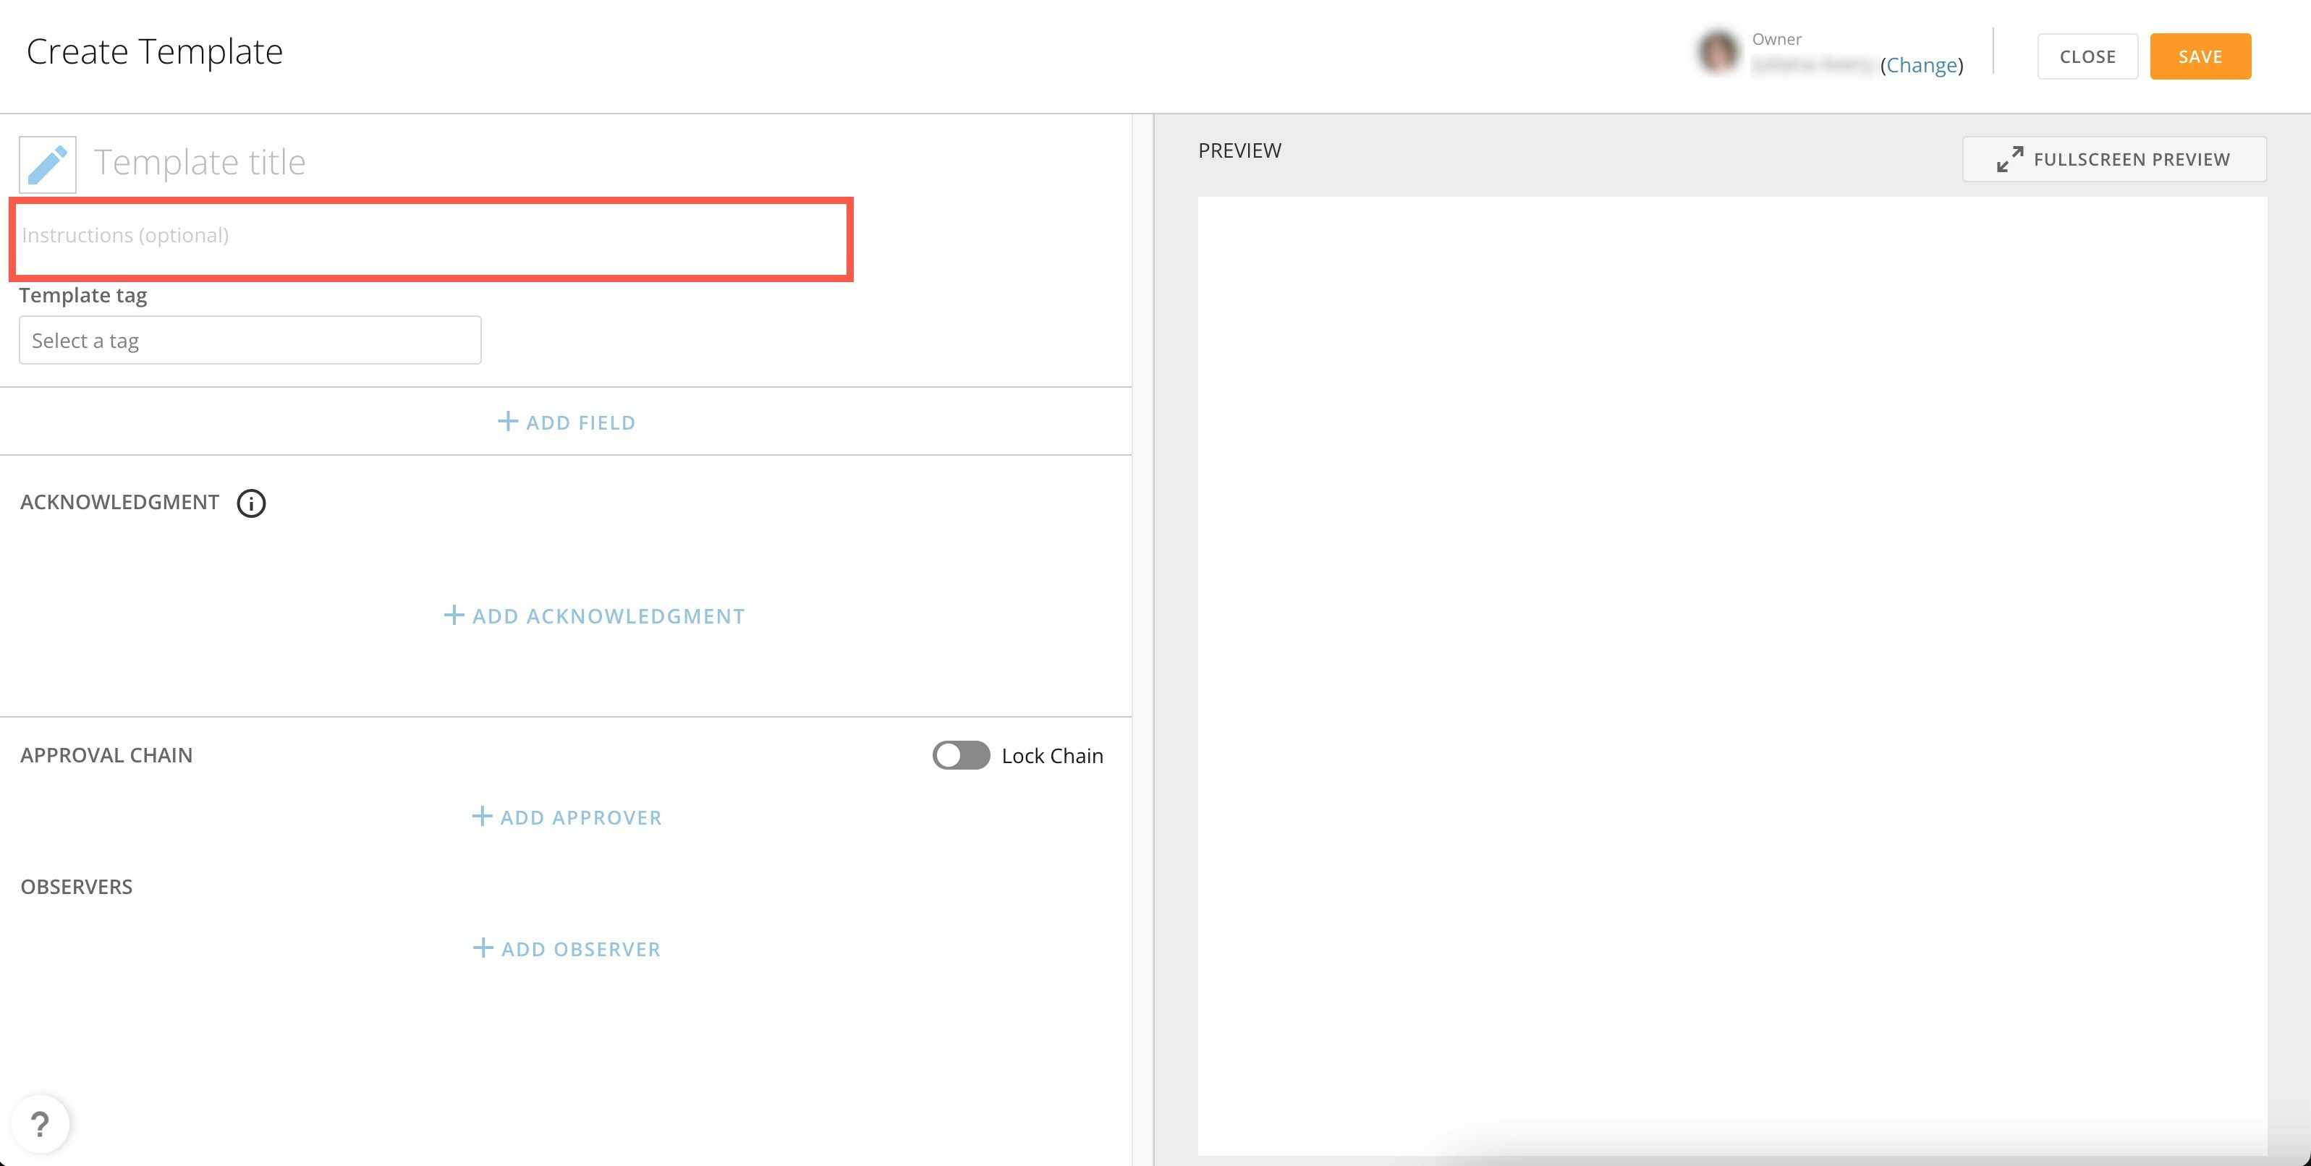Click the Add Approver label text
The height and width of the screenshot is (1166, 2311).
point(580,817)
